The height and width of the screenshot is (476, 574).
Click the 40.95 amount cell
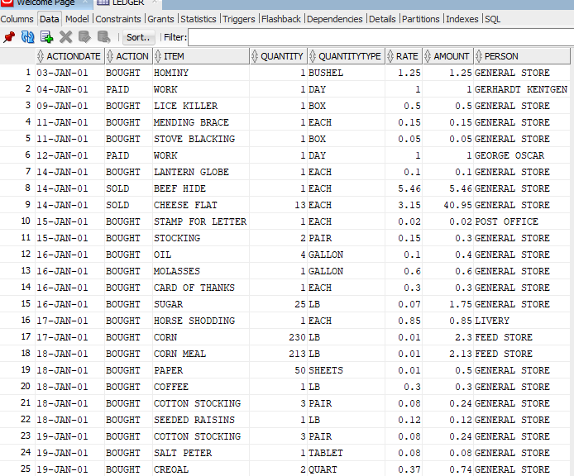click(x=447, y=205)
